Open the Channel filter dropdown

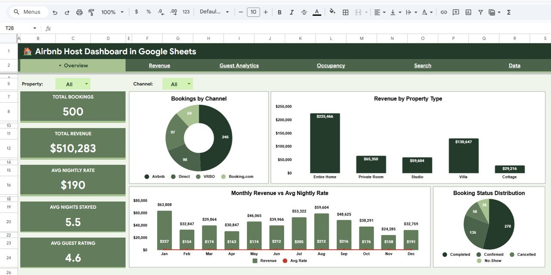coord(177,84)
